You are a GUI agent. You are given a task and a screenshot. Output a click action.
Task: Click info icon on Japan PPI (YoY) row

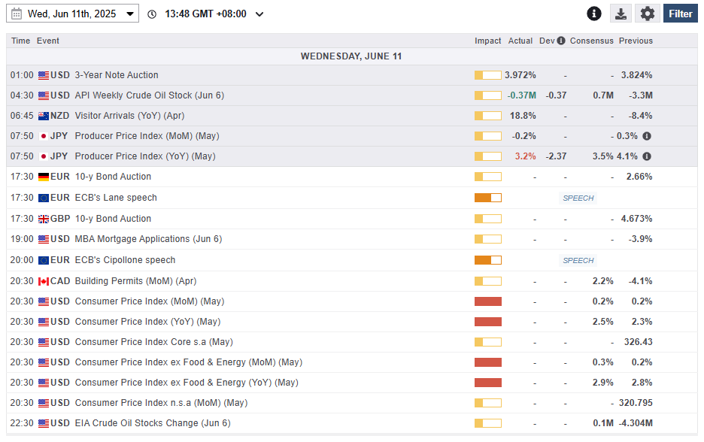point(647,156)
